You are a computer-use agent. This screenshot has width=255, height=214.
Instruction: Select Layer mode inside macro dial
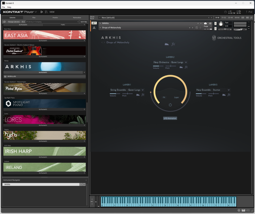tap(176, 97)
